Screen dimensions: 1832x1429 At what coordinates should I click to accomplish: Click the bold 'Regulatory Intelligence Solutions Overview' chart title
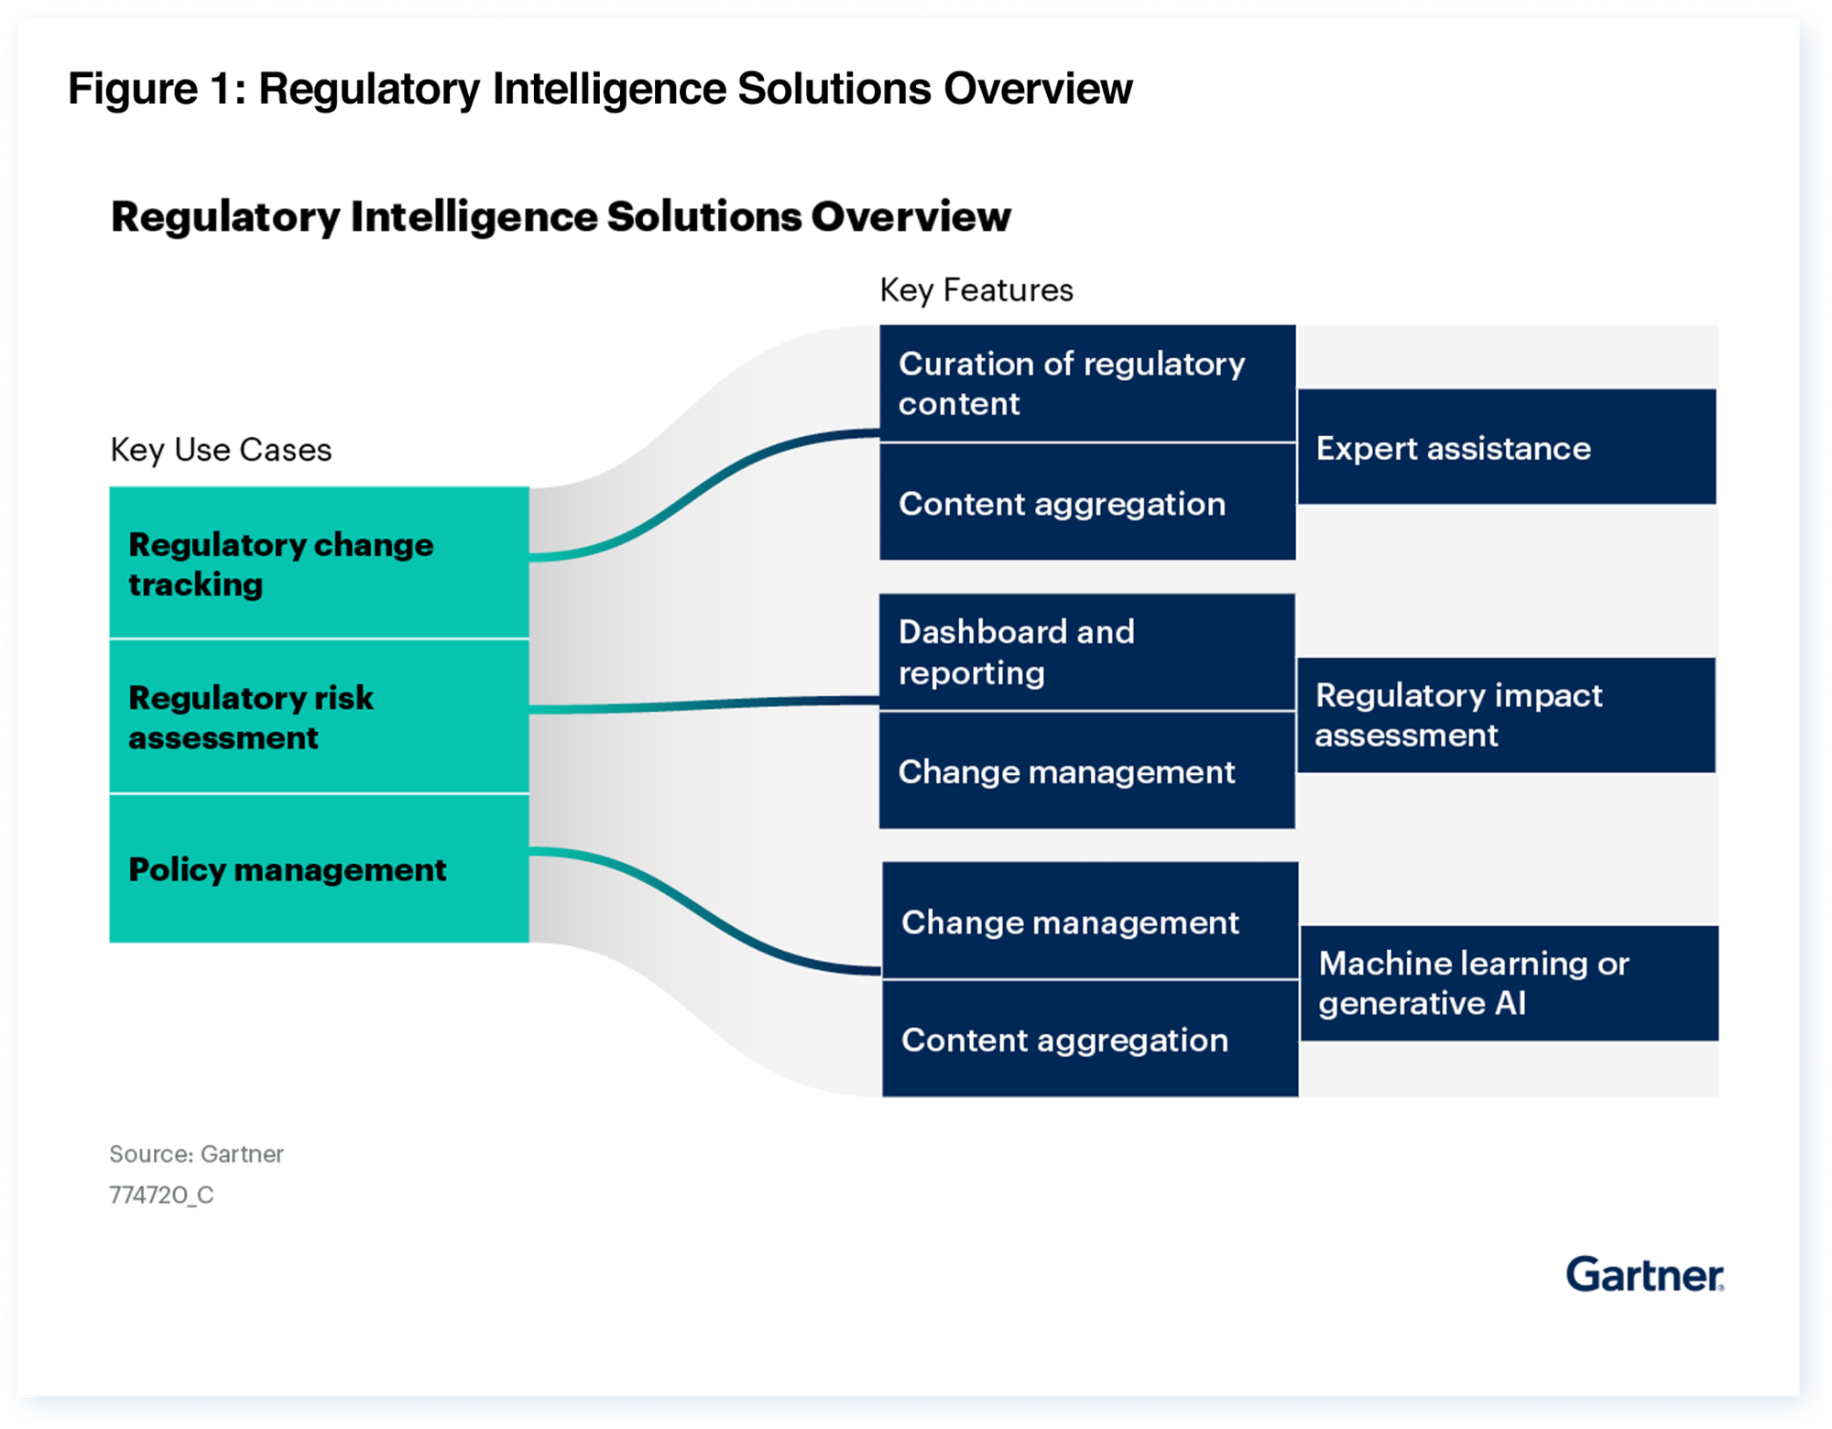pos(561,218)
